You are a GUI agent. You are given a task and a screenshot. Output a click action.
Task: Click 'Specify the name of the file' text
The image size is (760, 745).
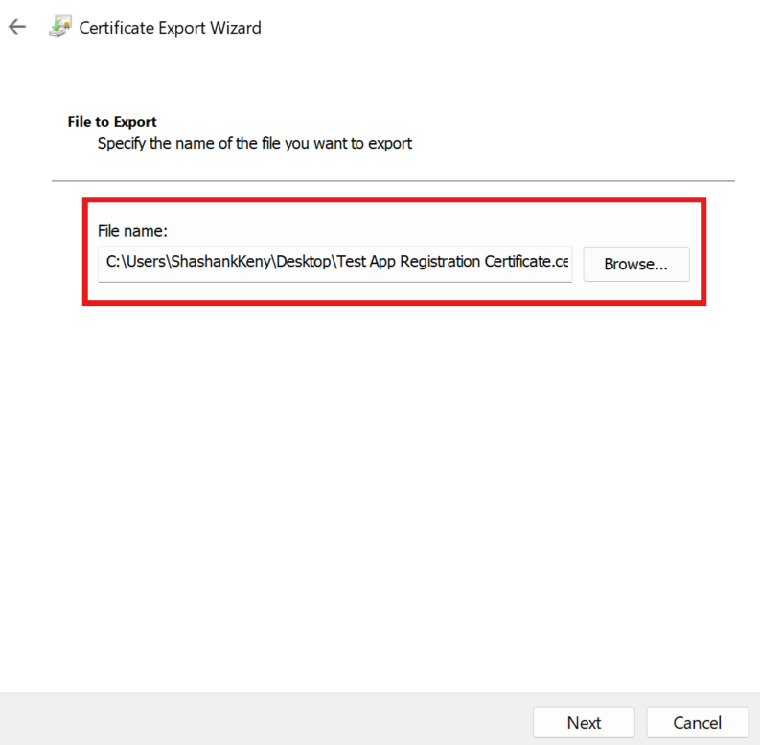pyautogui.click(x=189, y=144)
